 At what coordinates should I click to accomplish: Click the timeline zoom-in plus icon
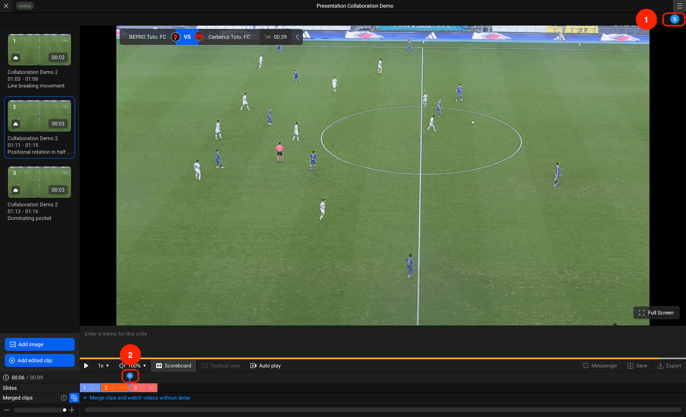pyautogui.click(x=72, y=410)
